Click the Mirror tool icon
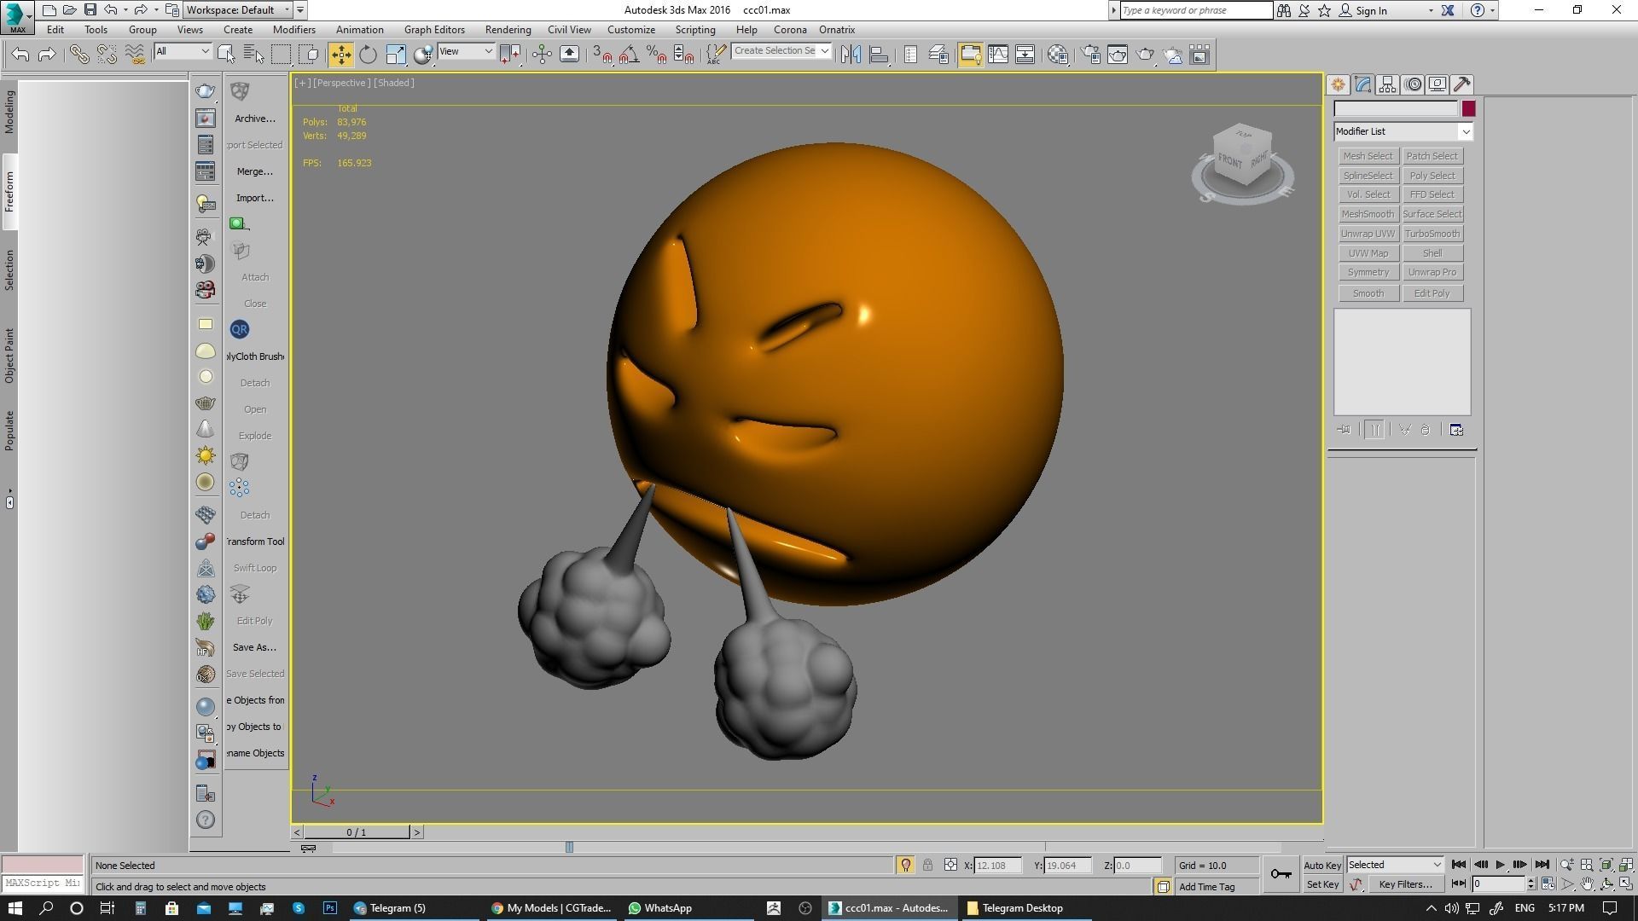The image size is (1638, 921). pyautogui.click(x=851, y=55)
